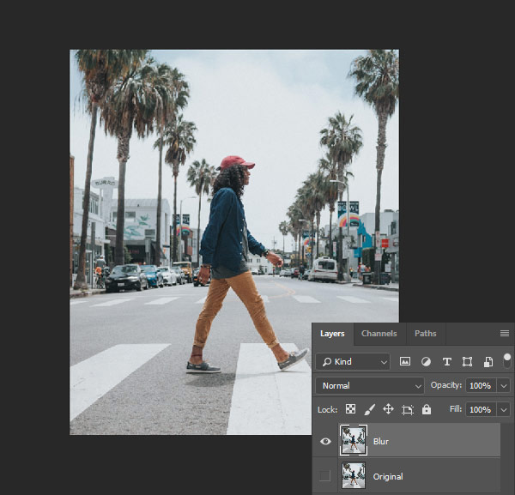Show the Original layer visibility box
Screen dimensions: 515x495
[324, 476]
